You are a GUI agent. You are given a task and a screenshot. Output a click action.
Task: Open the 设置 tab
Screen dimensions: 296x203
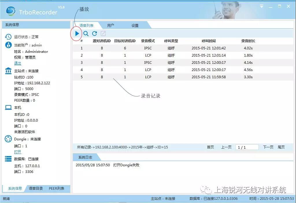click(x=135, y=25)
